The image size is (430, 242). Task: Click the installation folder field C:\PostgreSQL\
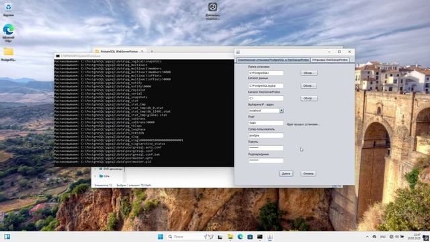[x=266, y=73]
